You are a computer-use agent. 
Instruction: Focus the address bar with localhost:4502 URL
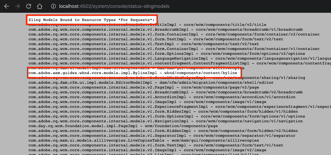point(114,6)
